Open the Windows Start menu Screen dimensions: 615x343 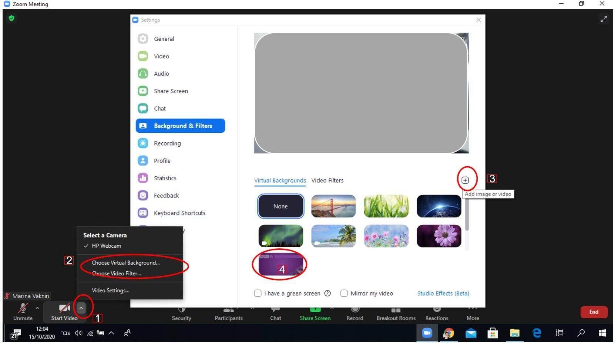pyautogui.click(x=602, y=333)
